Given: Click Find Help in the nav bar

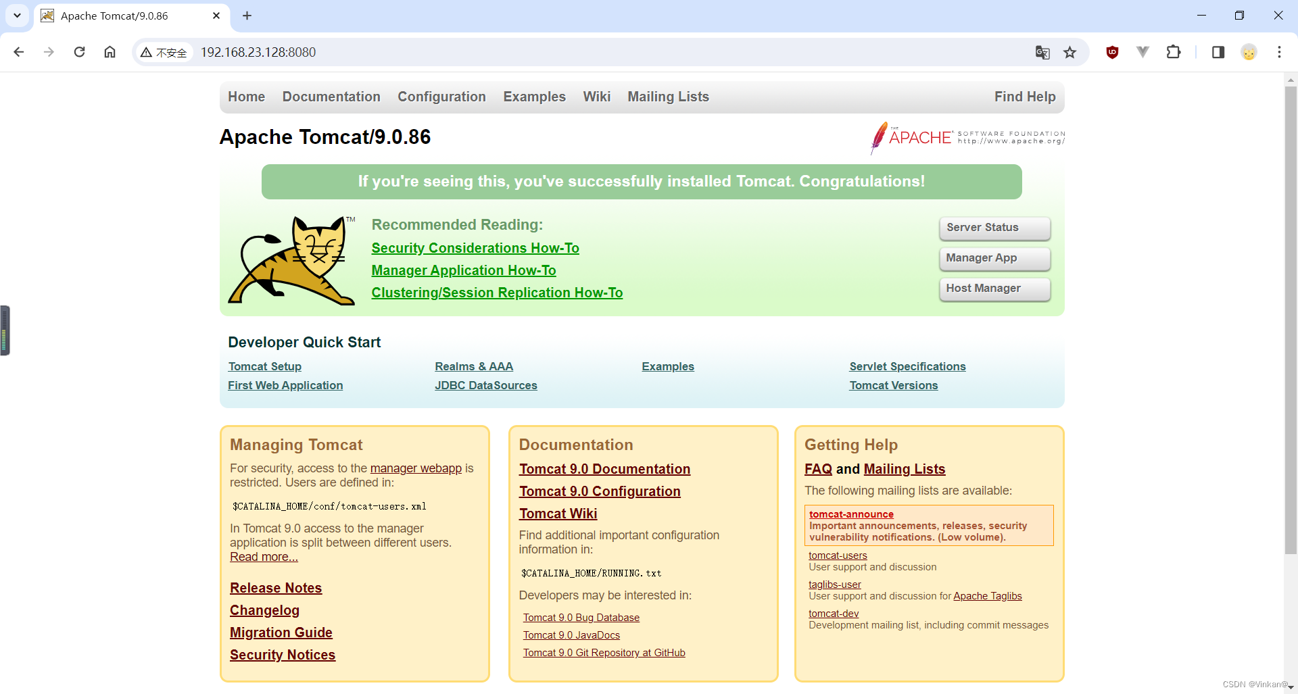Looking at the screenshot, I should click(x=1024, y=97).
